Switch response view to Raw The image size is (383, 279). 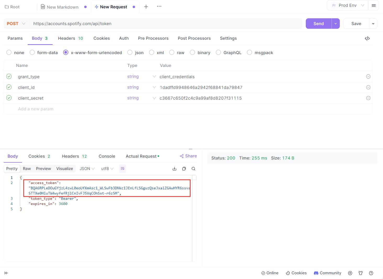27,169
